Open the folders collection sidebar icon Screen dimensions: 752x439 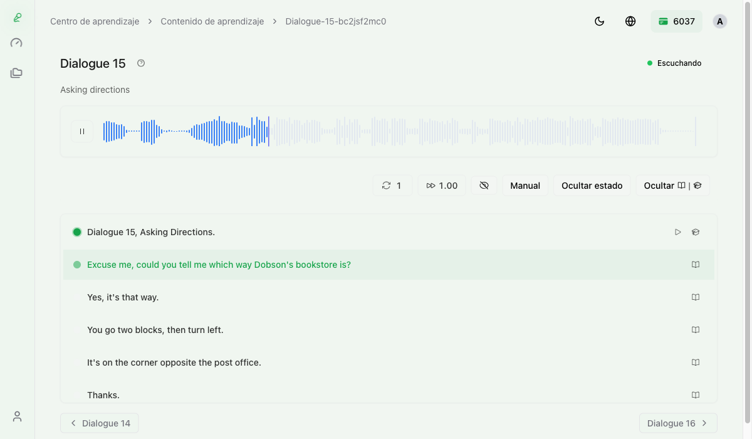[x=17, y=73]
